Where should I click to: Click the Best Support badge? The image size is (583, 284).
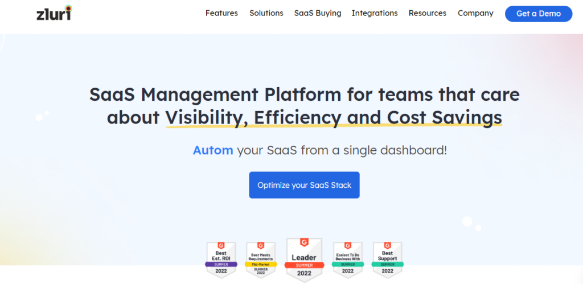click(387, 260)
